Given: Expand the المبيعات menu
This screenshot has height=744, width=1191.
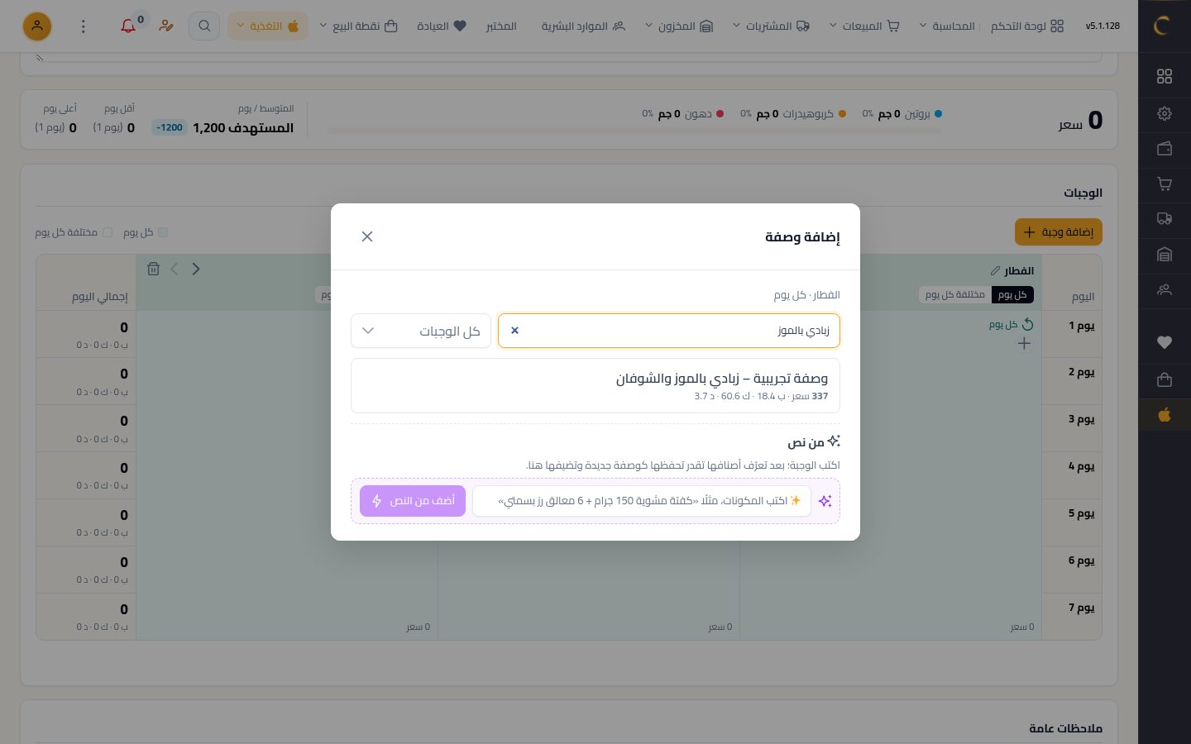Looking at the screenshot, I should point(863,26).
